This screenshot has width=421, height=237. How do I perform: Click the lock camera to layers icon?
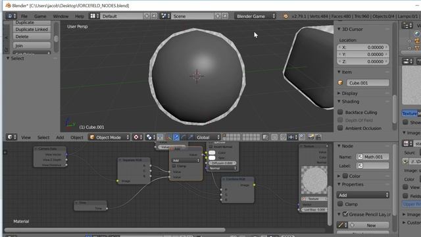tap(265, 138)
